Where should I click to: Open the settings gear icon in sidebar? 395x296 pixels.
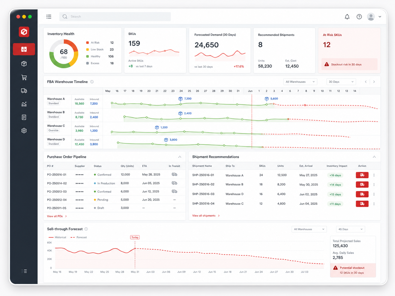click(x=24, y=131)
